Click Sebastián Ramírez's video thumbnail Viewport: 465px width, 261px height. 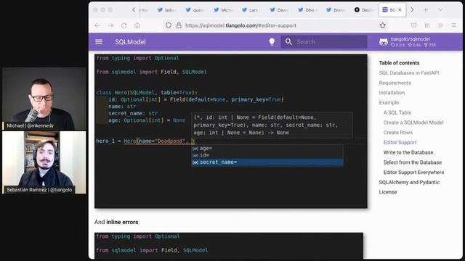click(x=44, y=162)
